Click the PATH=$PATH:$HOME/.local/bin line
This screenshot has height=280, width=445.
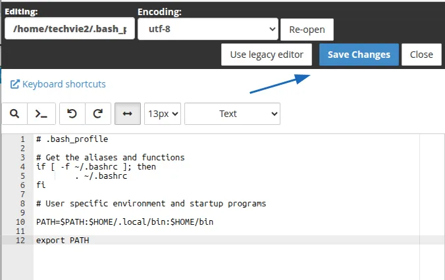pos(124,222)
